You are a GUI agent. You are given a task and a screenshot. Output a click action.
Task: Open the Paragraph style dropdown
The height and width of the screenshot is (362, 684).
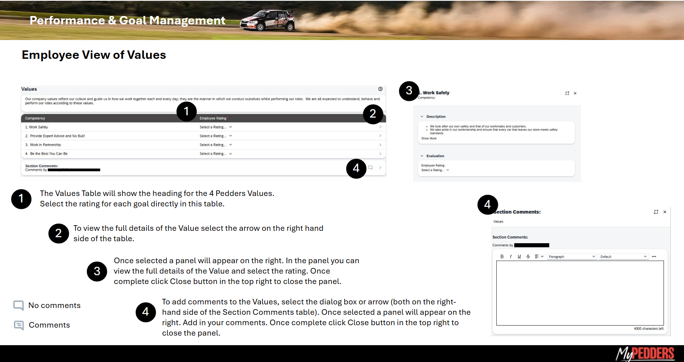572,256
